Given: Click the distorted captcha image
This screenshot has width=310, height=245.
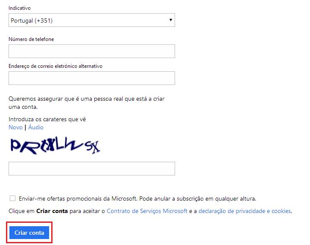Looking at the screenshot, I should click(55, 146).
